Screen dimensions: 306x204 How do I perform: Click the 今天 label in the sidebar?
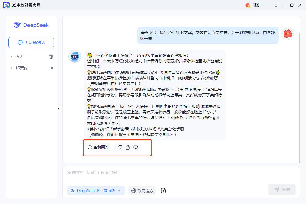pyautogui.click(x=19, y=57)
